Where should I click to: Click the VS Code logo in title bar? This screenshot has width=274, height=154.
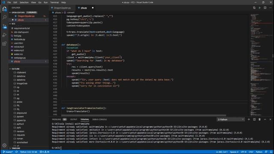click(3, 3)
